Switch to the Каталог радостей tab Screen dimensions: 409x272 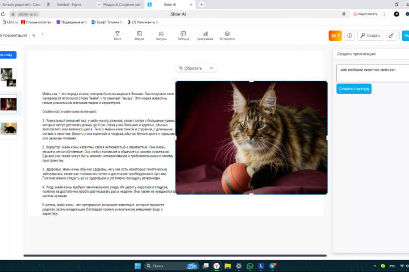[22, 5]
